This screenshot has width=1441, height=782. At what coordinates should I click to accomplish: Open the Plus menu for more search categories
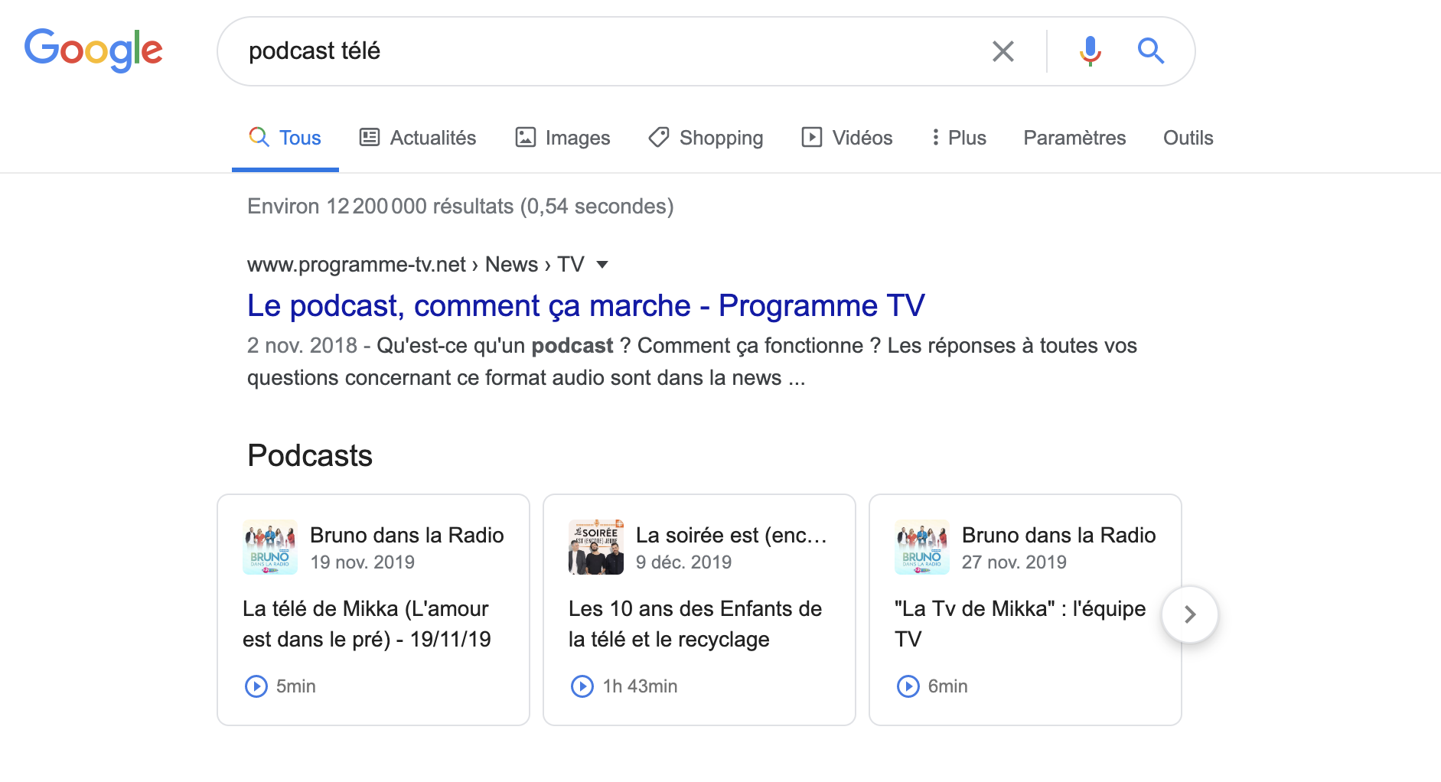point(957,138)
